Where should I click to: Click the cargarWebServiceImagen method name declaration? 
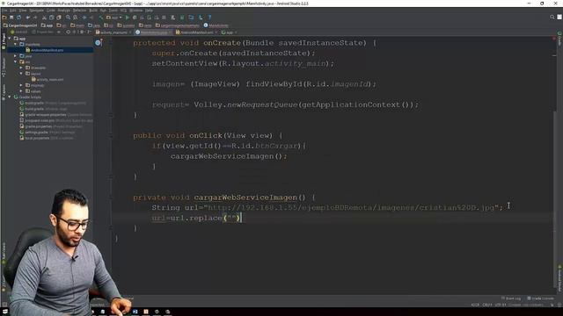[245, 197]
